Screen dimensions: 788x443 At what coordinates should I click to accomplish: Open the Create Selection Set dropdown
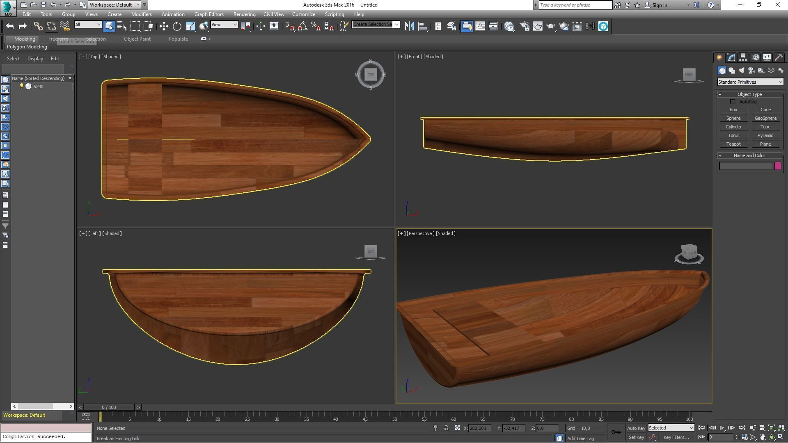click(x=376, y=25)
